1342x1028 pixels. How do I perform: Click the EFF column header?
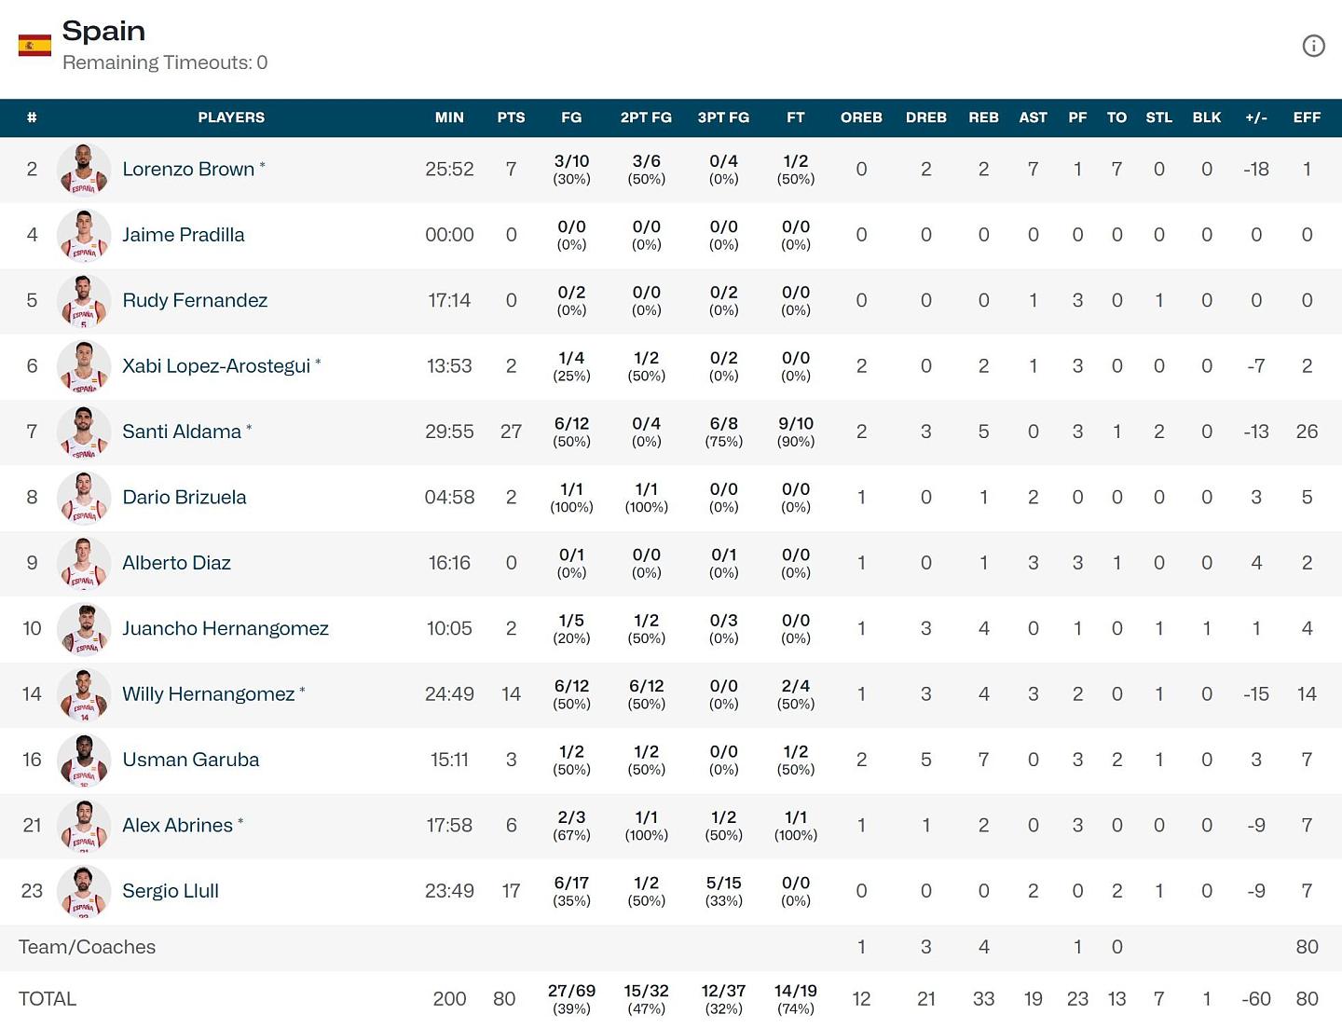(x=1307, y=117)
